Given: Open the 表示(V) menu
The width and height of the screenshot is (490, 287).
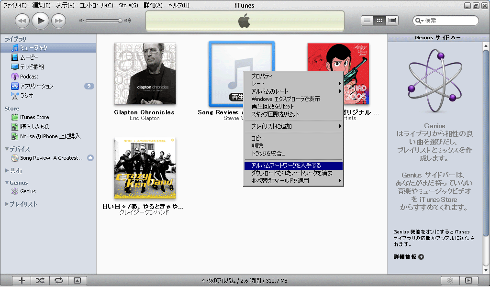Looking at the screenshot, I should 65,5.
